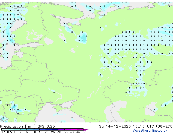Click the purple over-50 arrow on the legend
This screenshot has width=173, height=133.
(x=87, y=129)
